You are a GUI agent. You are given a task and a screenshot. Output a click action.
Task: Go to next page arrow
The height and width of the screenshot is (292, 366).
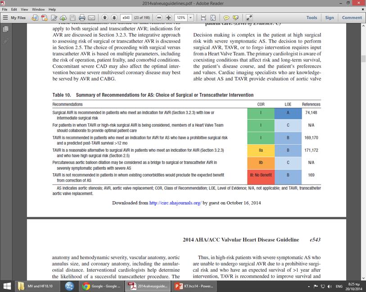(x=114, y=18)
